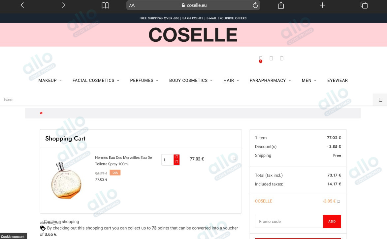Expand the HAIR category menu
Screen dimensions: 387x239
[229, 80]
